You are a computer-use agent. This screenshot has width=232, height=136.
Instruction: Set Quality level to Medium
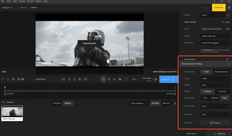point(215,98)
